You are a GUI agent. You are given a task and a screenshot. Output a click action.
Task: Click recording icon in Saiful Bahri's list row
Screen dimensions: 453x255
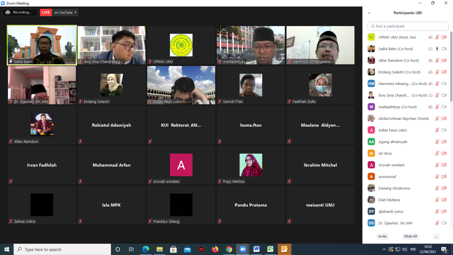tap(430, 49)
